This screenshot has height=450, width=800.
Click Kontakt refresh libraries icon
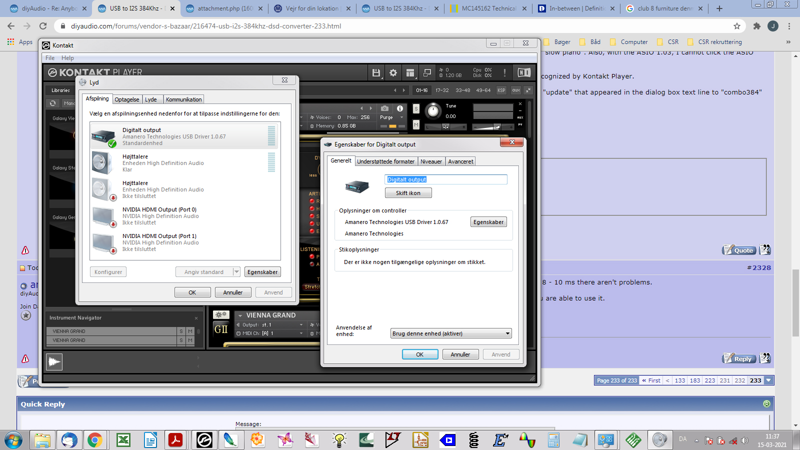point(52,103)
